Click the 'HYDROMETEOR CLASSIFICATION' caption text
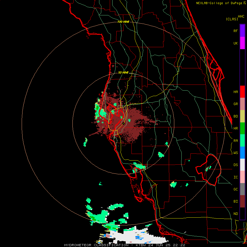 pyautogui.click(x=96, y=245)
